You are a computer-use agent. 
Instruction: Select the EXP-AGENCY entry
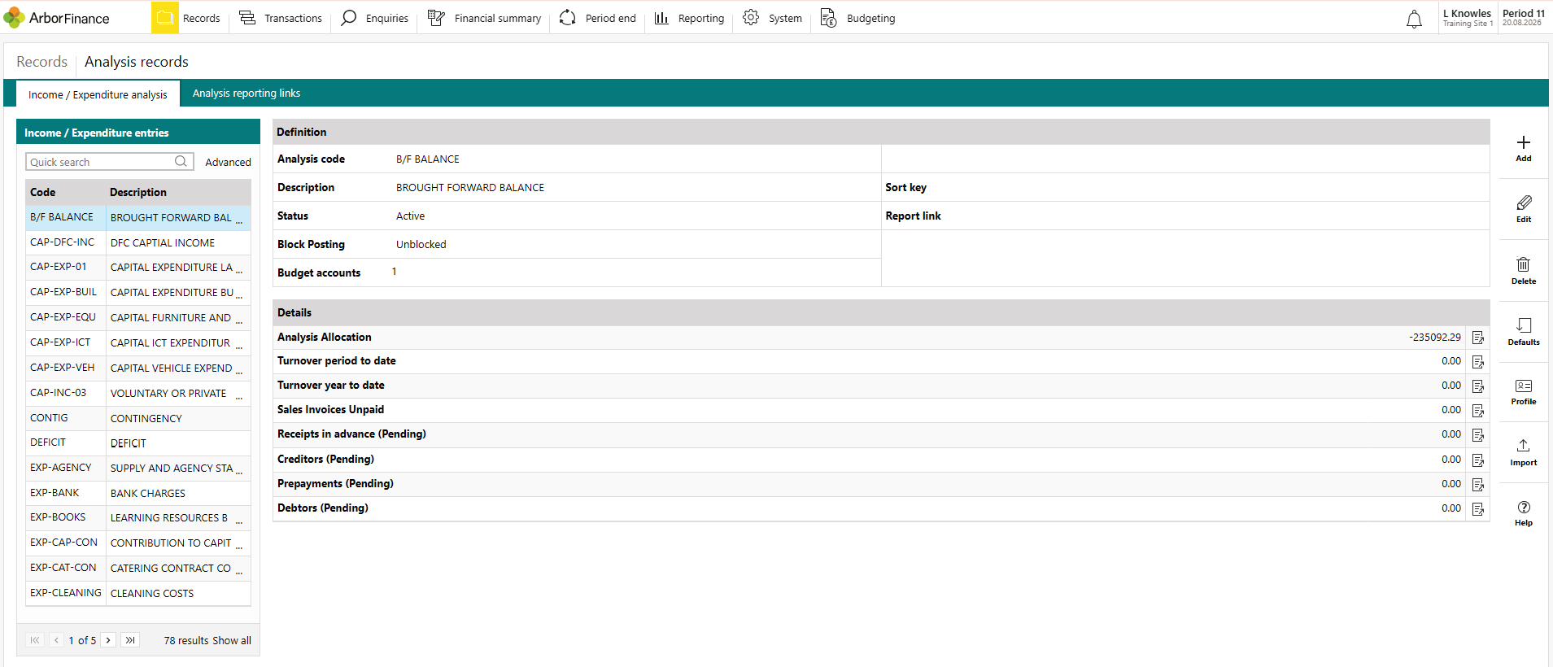(x=138, y=468)
